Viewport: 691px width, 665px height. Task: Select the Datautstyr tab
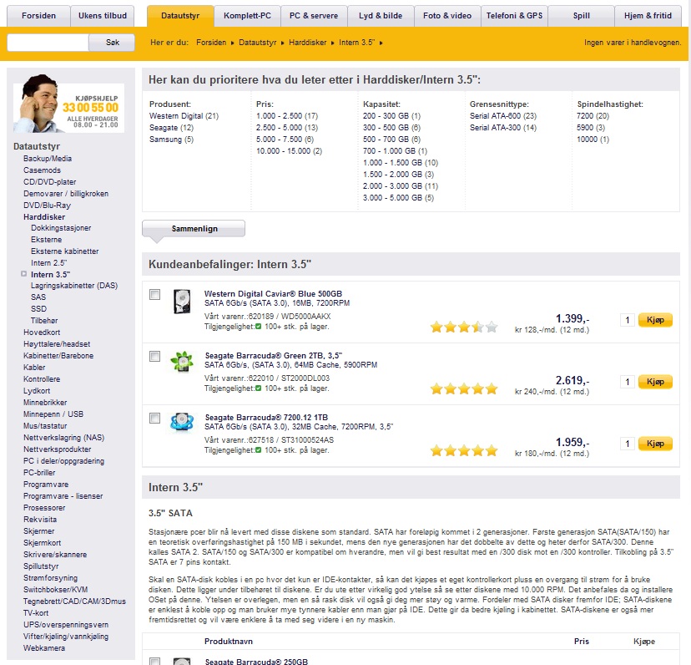[x=180, y=16]
